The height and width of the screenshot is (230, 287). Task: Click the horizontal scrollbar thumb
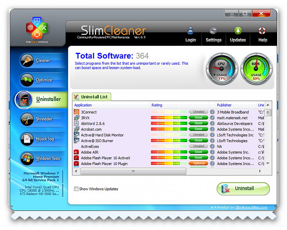[x=133, y=171]
